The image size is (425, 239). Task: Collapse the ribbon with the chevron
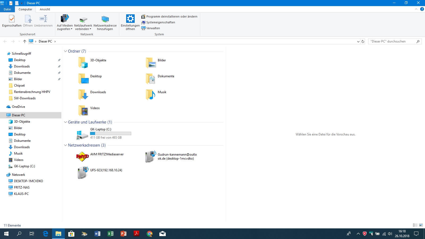pos(416,9)
